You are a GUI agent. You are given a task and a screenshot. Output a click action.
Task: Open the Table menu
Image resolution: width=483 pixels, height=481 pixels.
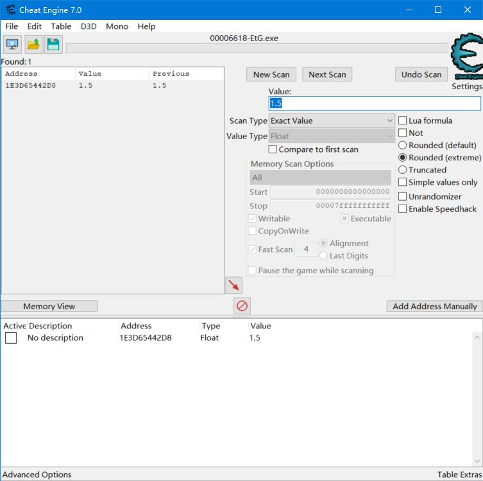click(61, 26)
